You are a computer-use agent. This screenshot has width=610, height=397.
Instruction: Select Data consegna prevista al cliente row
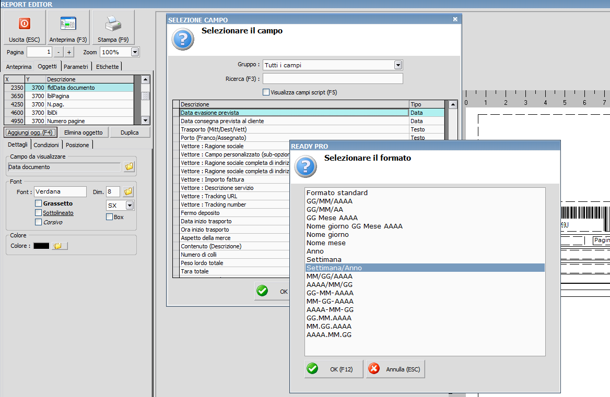[x=309, y=121]
